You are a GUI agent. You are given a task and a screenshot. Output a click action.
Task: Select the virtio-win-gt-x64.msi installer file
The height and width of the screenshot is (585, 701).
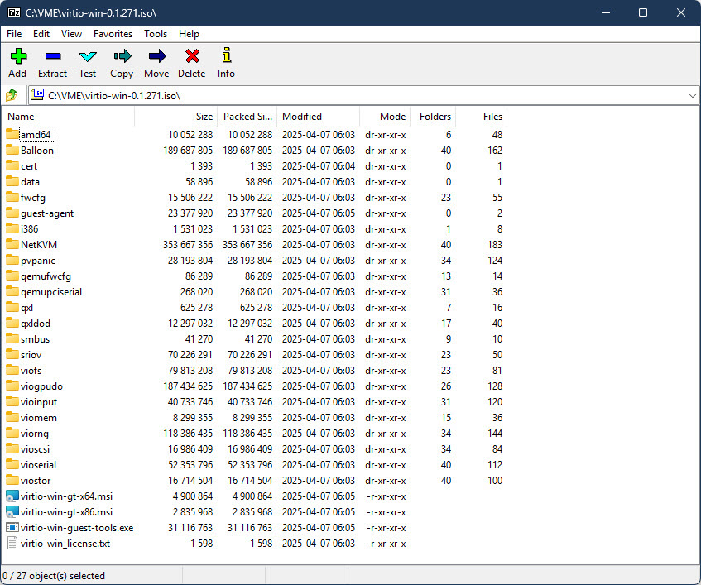click(66, 496)
